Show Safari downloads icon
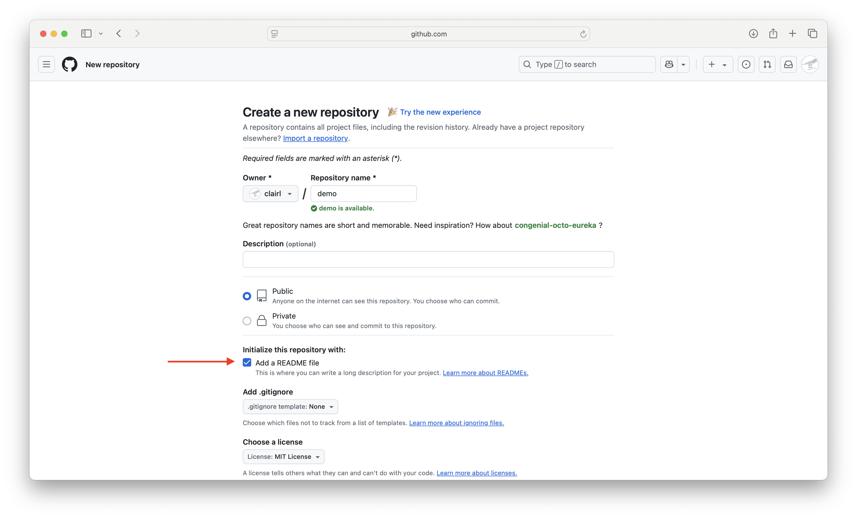This screenshot has width=857, height=519. [753, 34]
